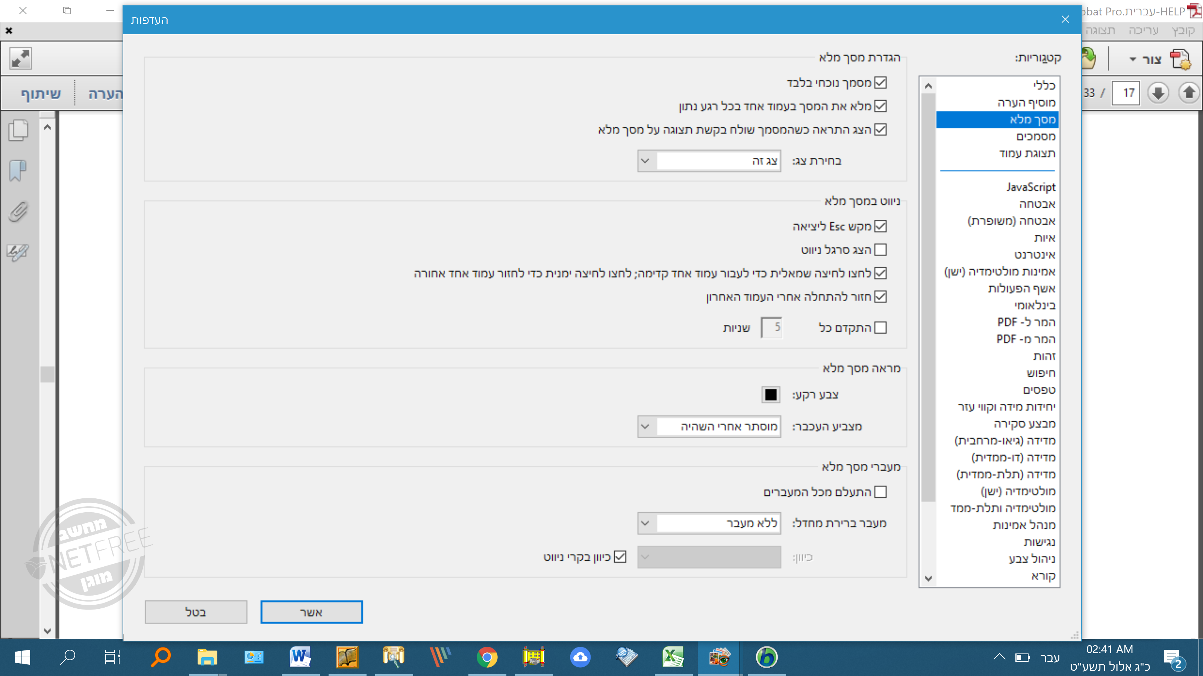
Task: Open the page thumbnails panel
Action: pyautogui.click(x=17, y=131)
